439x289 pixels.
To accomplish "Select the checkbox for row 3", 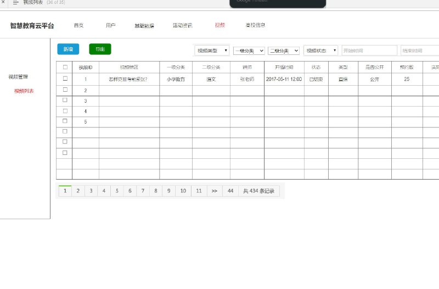I will coord(65,100).
